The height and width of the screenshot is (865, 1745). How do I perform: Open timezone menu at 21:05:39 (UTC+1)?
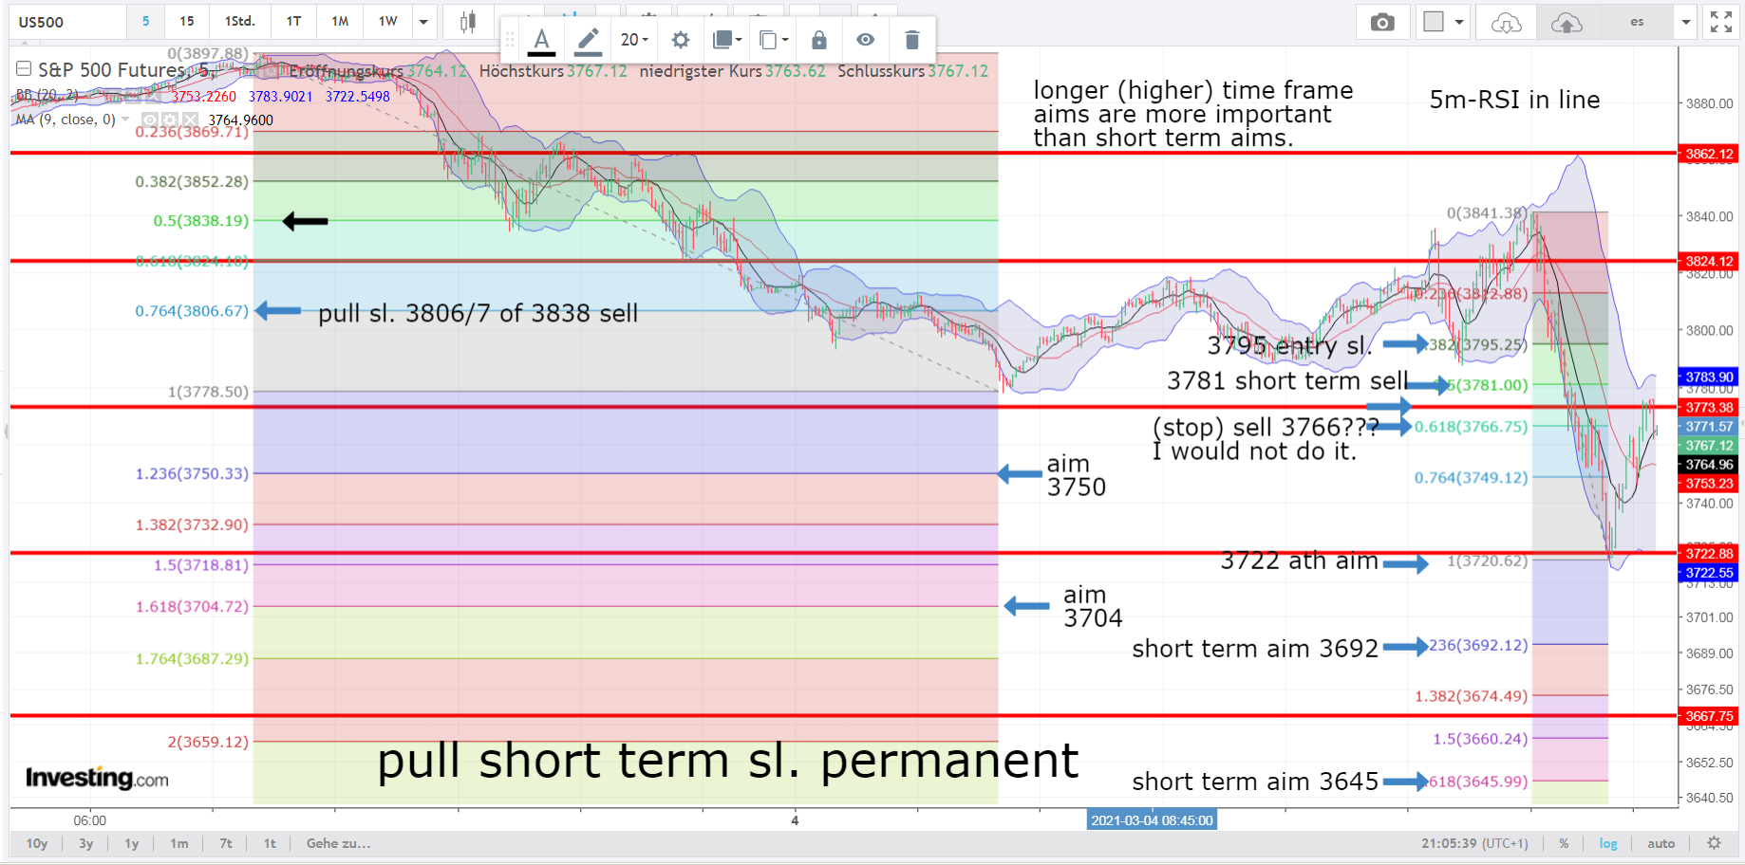click(1474, 843)
